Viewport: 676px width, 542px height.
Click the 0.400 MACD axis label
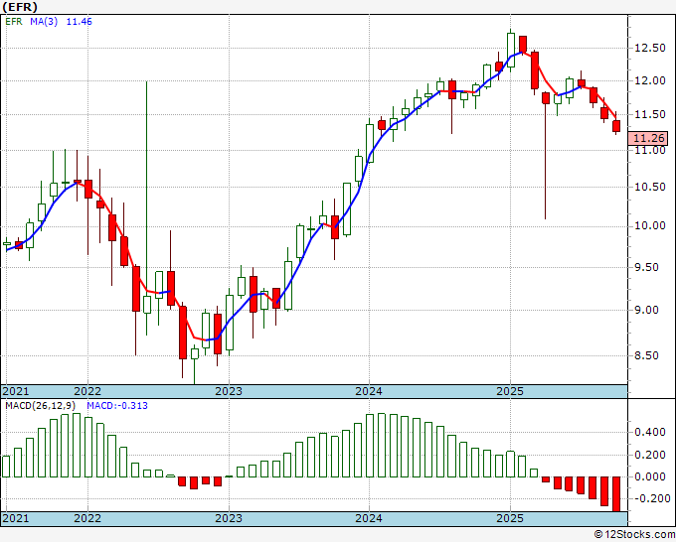pyautogui.click(x=650, y=432)
